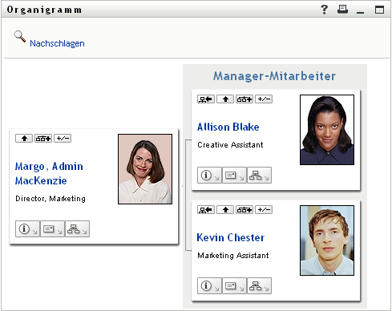Choose relationship chart on Kevin Chester's card
392x311 pixels.
(x=244, y=210)
